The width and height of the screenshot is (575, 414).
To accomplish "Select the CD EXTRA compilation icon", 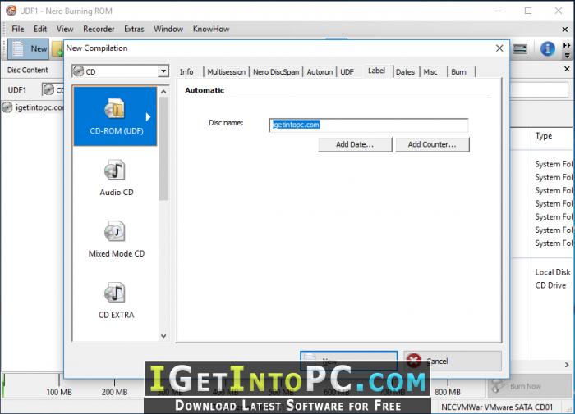I will [115, 293].
